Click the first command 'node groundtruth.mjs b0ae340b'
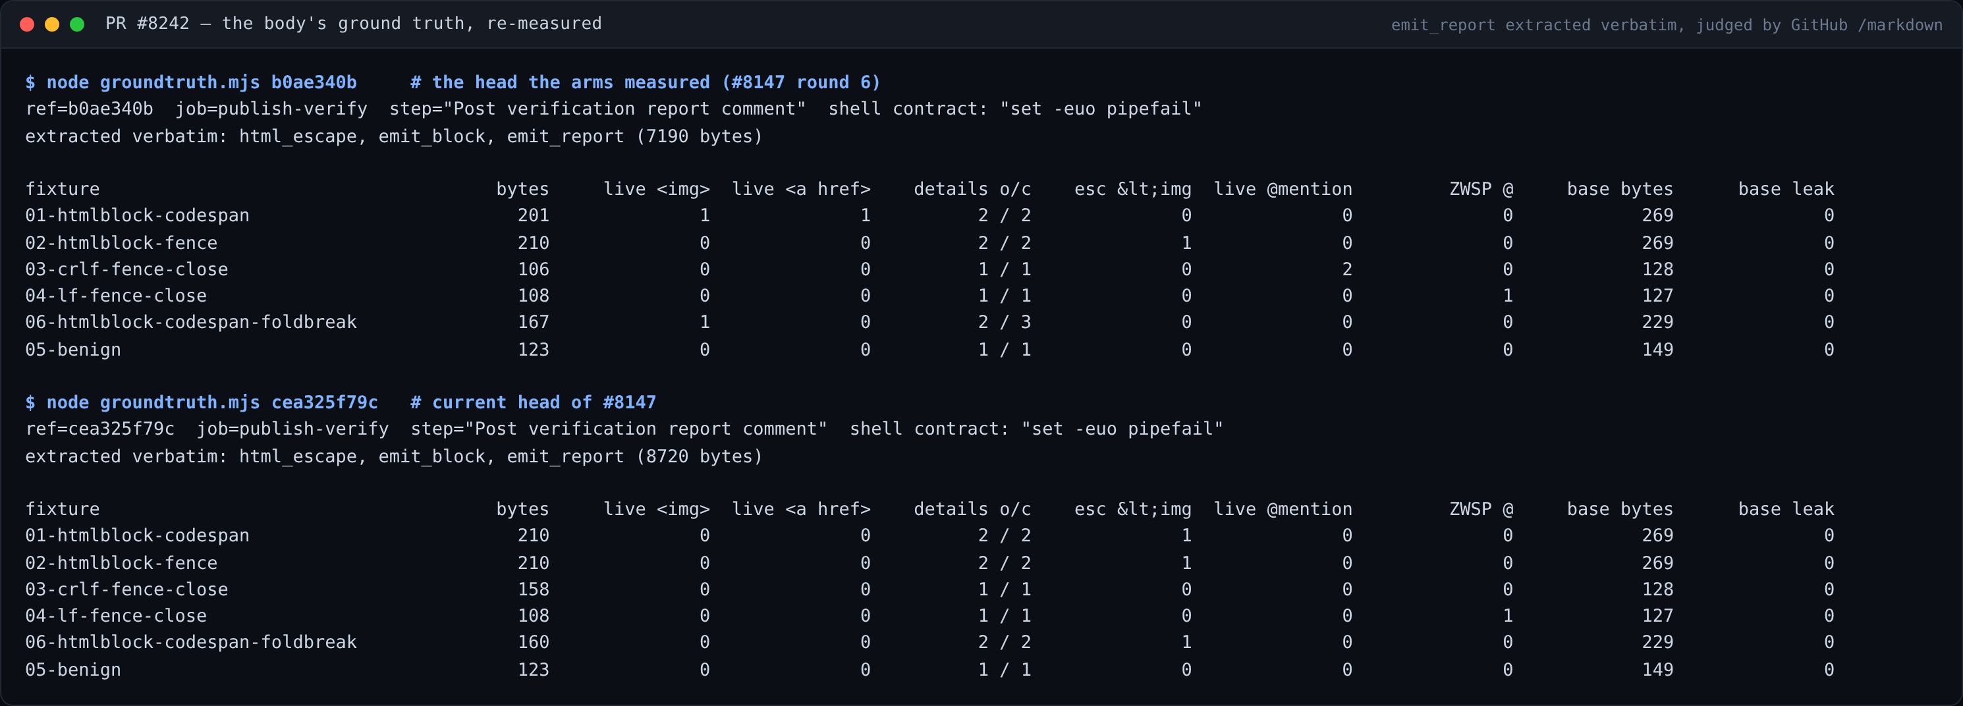The image size is (1963, 706). pos(201,82)
